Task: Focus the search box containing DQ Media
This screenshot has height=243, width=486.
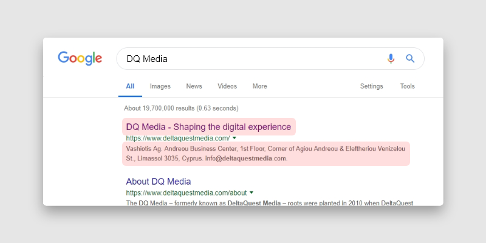Action: click(270, 58)
